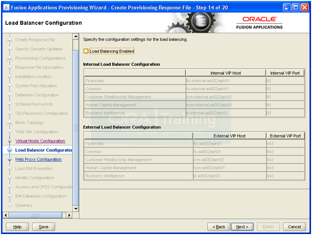The height and width of the screenshot is (235, 312).
Task: Minimize the wizard window
Action: click(287, 7)
